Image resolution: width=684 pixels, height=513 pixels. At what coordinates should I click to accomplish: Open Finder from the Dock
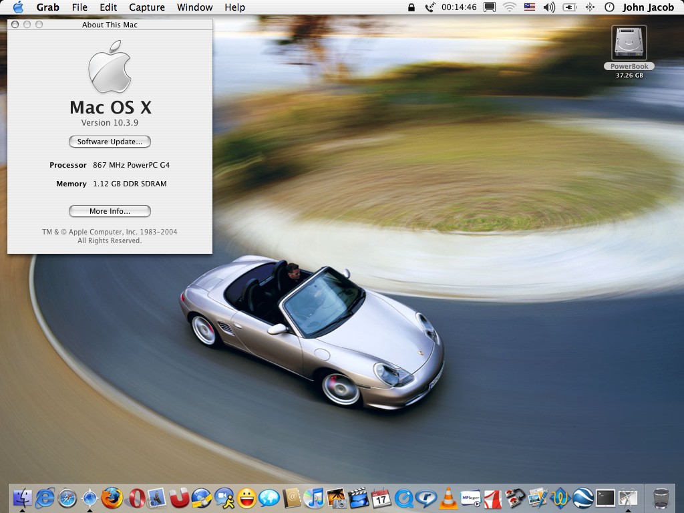[x=22, y=498]
